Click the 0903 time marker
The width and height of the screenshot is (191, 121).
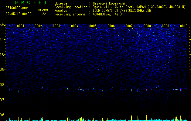tap(56, 26)
